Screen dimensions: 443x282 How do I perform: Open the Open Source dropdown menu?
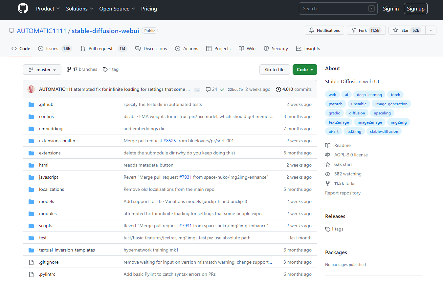point(117,9)
